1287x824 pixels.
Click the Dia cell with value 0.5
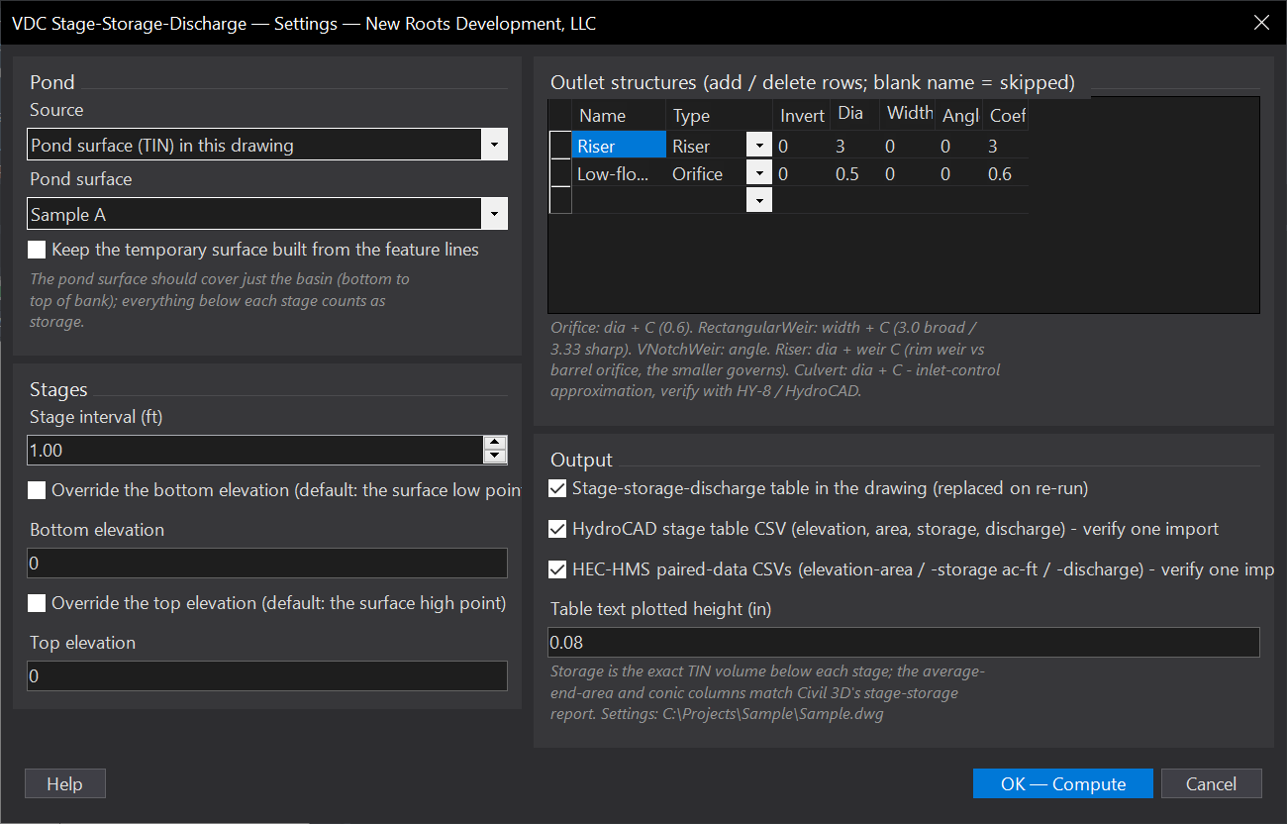pos(855,173)
